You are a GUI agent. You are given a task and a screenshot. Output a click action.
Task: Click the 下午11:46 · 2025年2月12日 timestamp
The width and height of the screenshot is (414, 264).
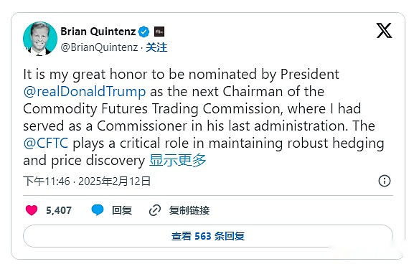[x=87, y=181]
